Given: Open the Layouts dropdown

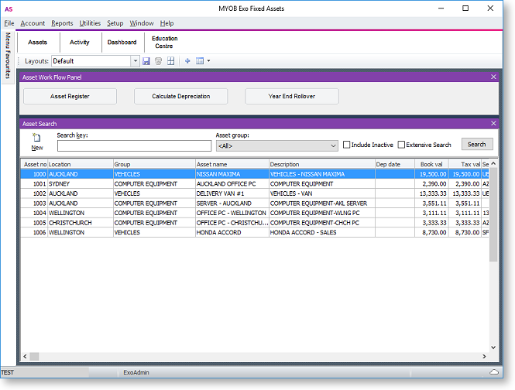Looking at the screenshot, I should coord(136,61).
